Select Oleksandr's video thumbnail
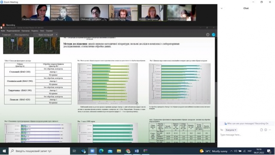Image resolution: width=275 pixels, height=155 pixels. coord(94,13)
